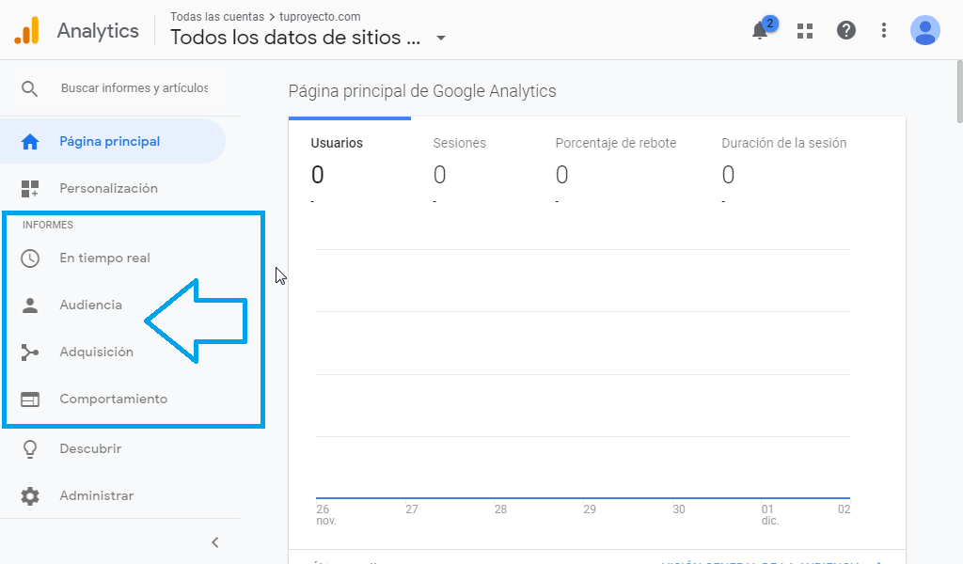The height and width of the screenshot is (564, 963).
Task: Click the Descubrir lightbulb icon
Action: pyautogui.click(x=30, y=448)
